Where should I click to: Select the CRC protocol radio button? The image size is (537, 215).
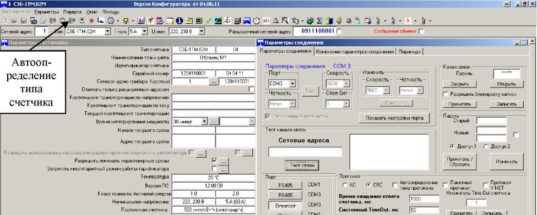coord(368,185)
